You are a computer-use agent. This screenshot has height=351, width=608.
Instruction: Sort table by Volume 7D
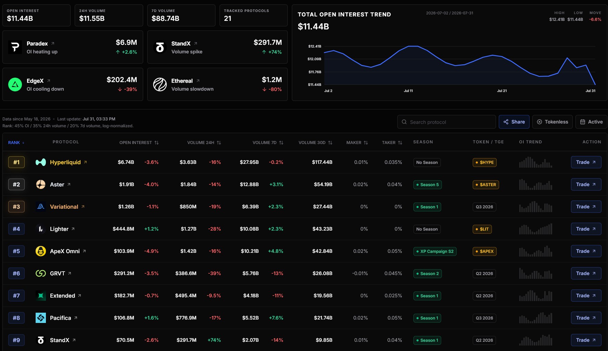[x=268, y=143]
